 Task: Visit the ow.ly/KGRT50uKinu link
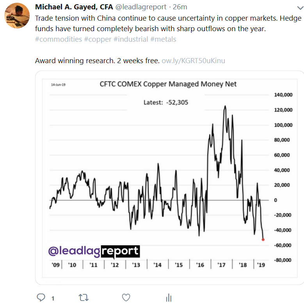tap(193, 61)
